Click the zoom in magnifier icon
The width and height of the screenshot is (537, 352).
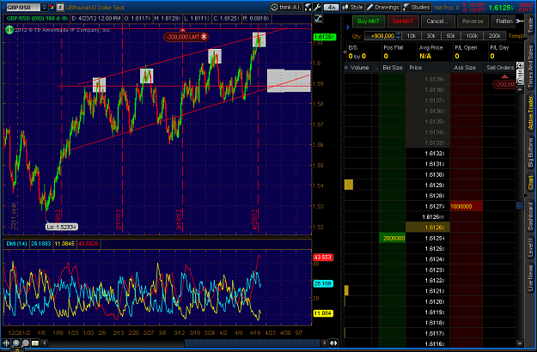(x=15, y=343)
